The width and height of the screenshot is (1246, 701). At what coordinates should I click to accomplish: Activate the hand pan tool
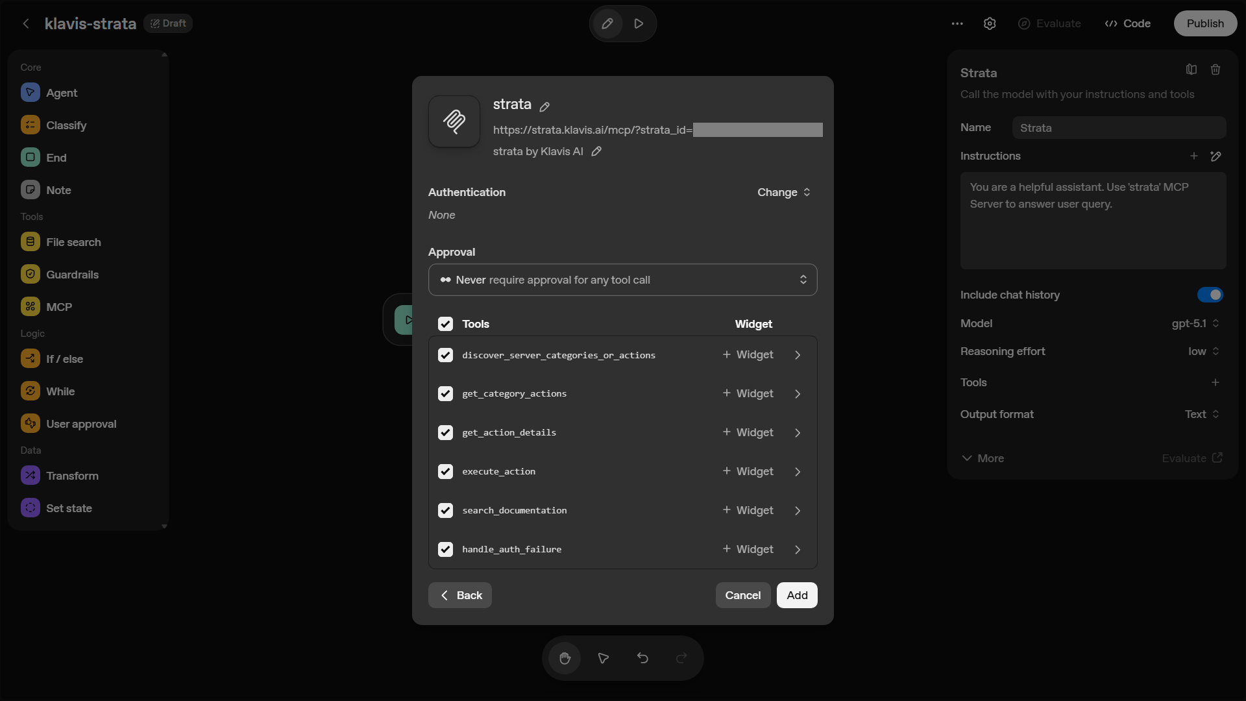point(565,658)
